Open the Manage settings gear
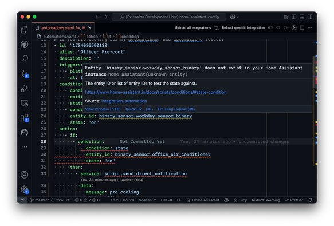 click(25, 189)
